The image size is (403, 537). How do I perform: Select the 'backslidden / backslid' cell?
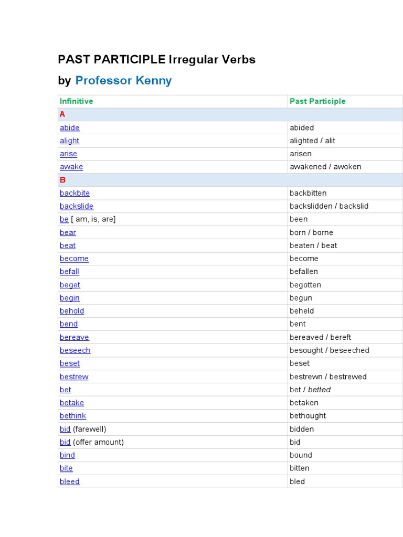click(x=345, y=206)
